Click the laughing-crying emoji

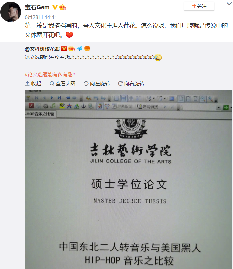(x=158, y=57)
